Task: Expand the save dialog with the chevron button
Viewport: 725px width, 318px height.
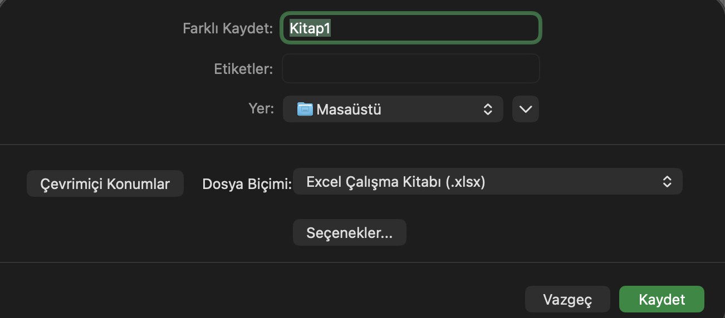Action: 526,109
